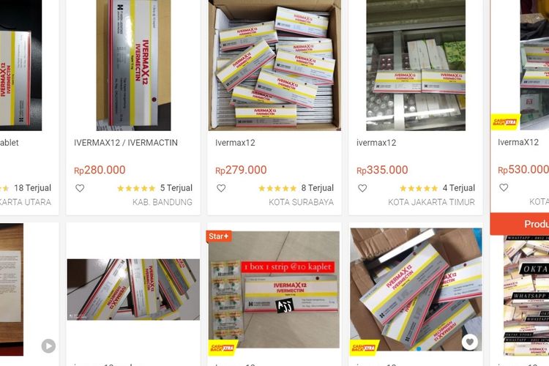Open the box full of Ivermax12 packs image
549x366 pixels.
274,65
